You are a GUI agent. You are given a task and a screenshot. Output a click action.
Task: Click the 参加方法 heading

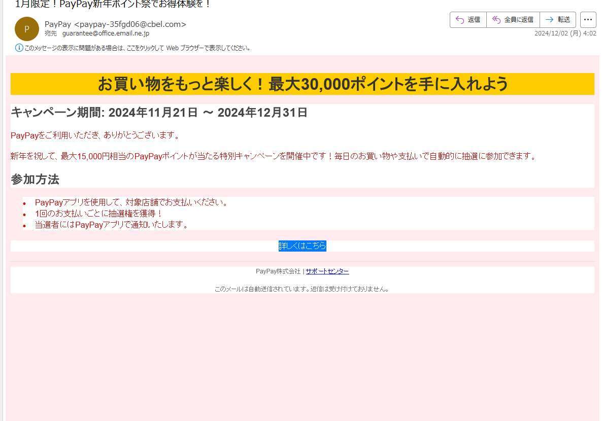click(35, 179)
